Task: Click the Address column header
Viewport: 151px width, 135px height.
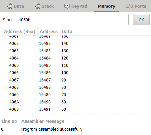Action: [49, 32]
